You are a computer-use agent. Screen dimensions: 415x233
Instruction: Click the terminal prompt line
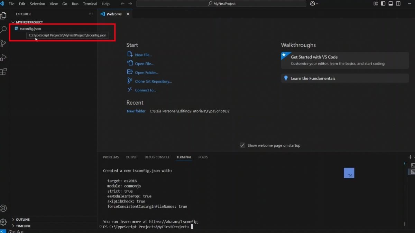coord(148,227)
